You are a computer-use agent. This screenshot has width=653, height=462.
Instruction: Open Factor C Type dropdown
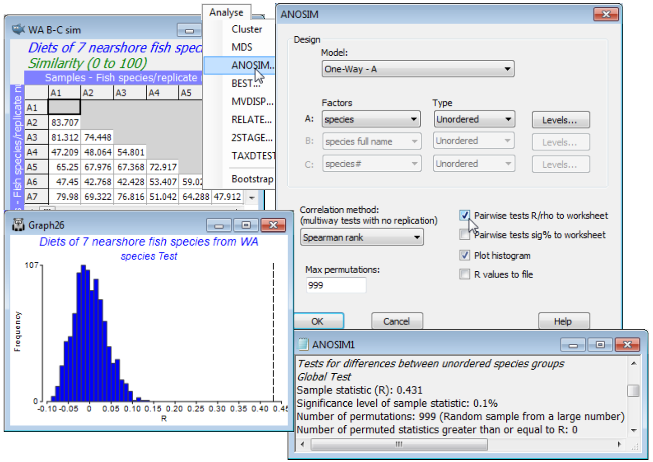[x=474, y=164]
